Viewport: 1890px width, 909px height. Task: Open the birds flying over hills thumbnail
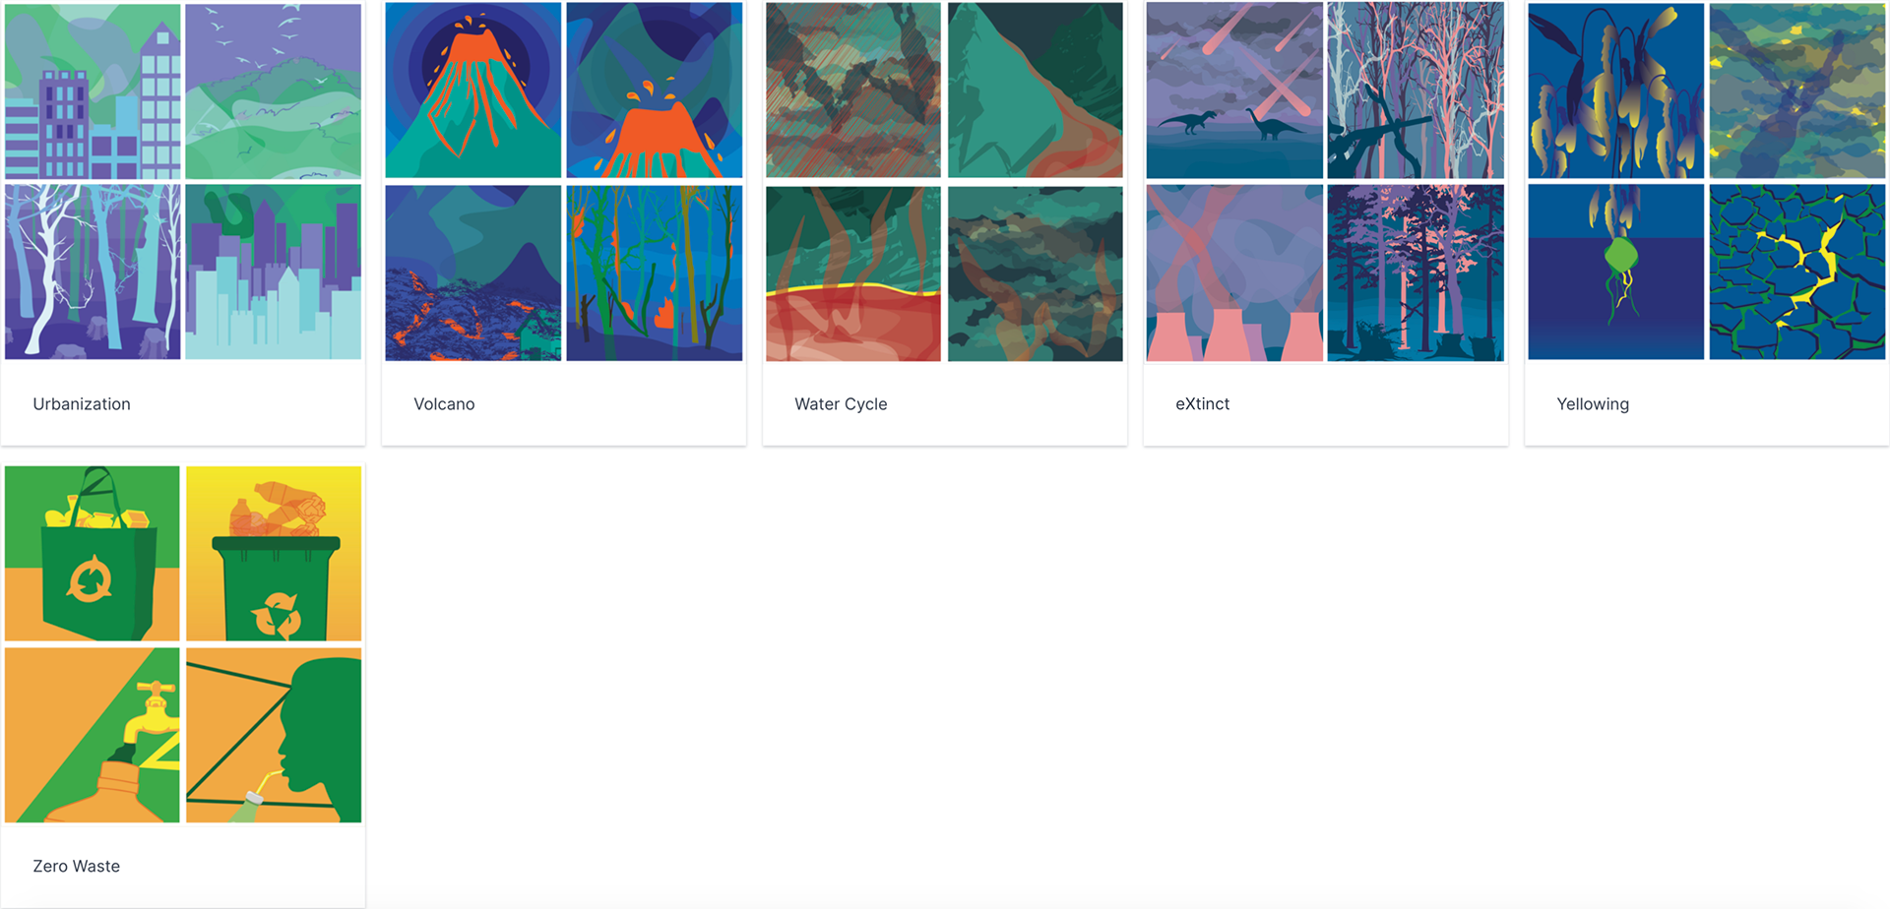[274, 91]
